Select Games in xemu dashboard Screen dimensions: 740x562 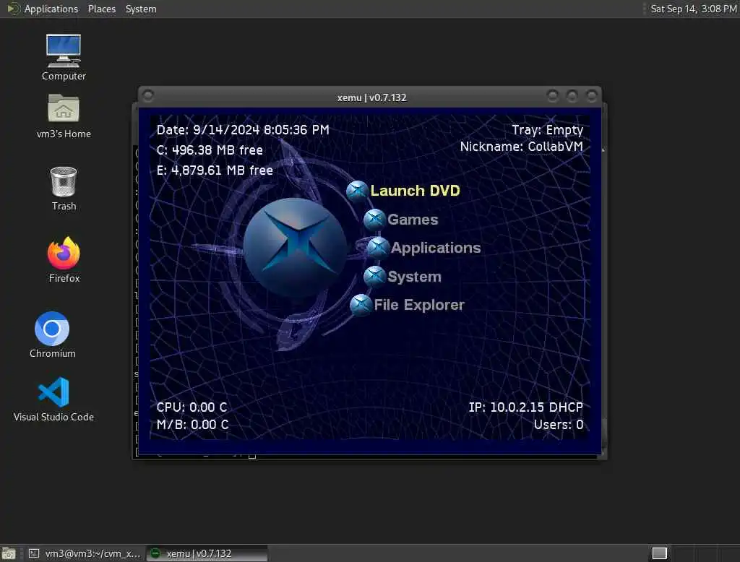pyautogui.click(x=413, y=220)
